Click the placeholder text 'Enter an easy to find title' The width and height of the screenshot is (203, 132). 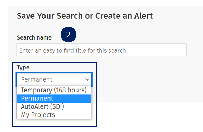[53, 50]
